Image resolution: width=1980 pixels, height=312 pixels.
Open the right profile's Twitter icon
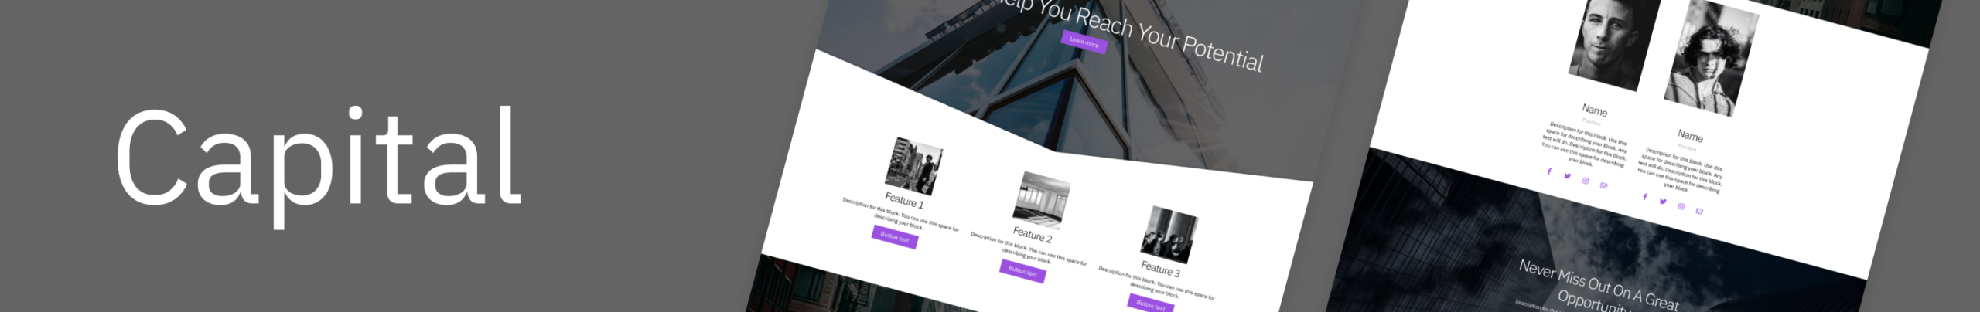pos(1663,202)
